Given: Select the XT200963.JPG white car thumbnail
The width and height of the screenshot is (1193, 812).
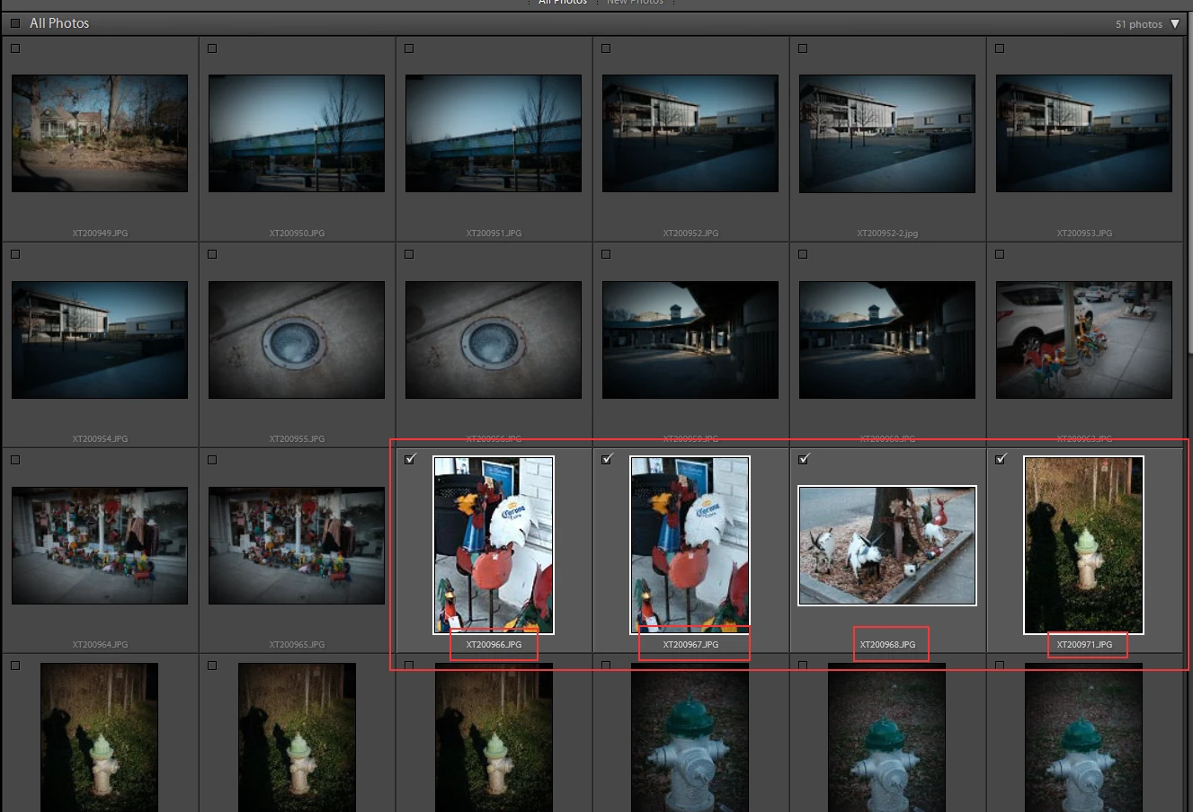Looking at the screenshot, I should (x=1084, y=340).
